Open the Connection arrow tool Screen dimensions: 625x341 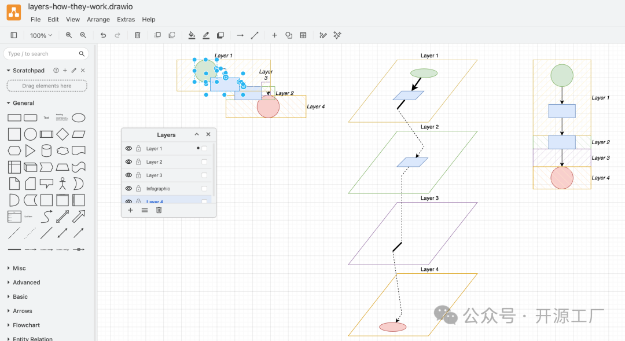pyautogui.click(x=240, y=35)
